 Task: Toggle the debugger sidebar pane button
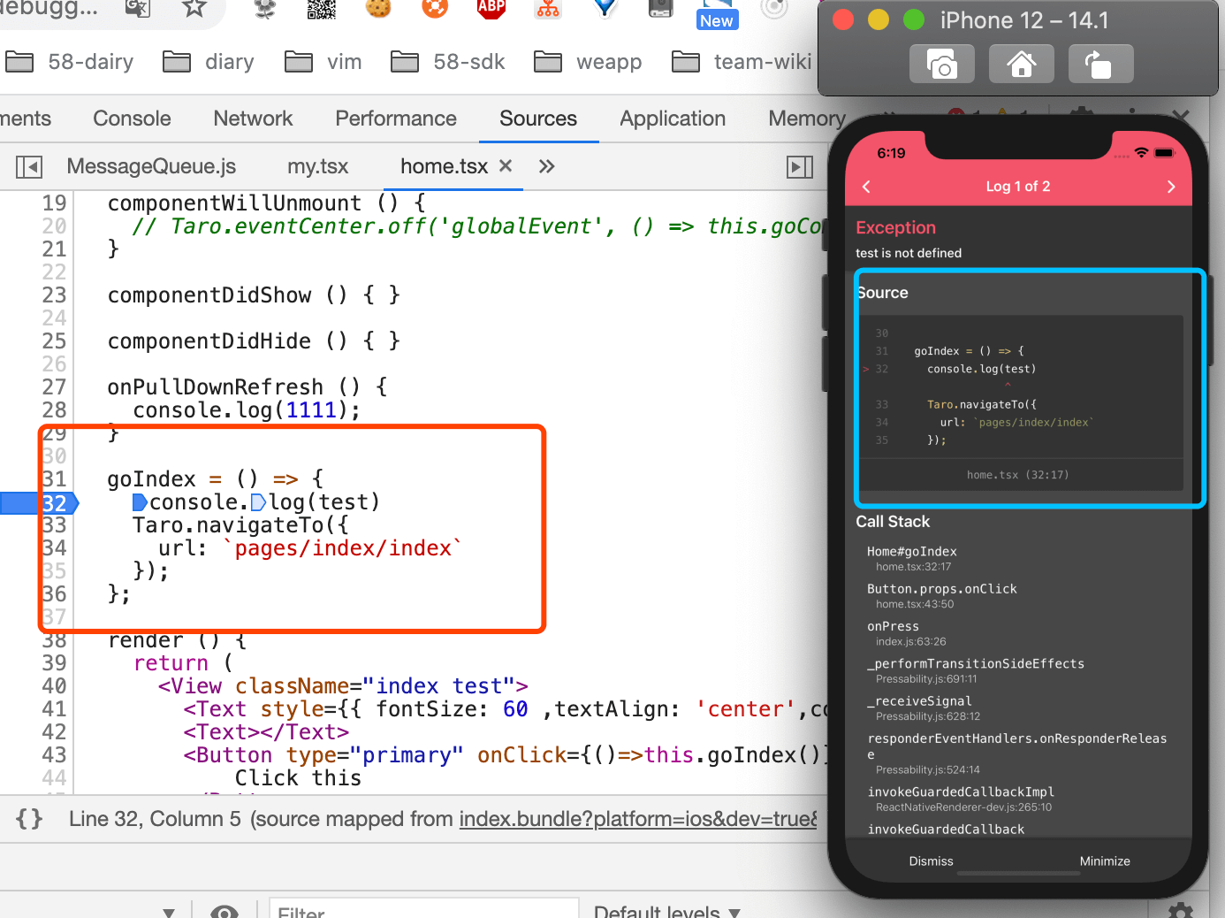click(x=800, y=166)
